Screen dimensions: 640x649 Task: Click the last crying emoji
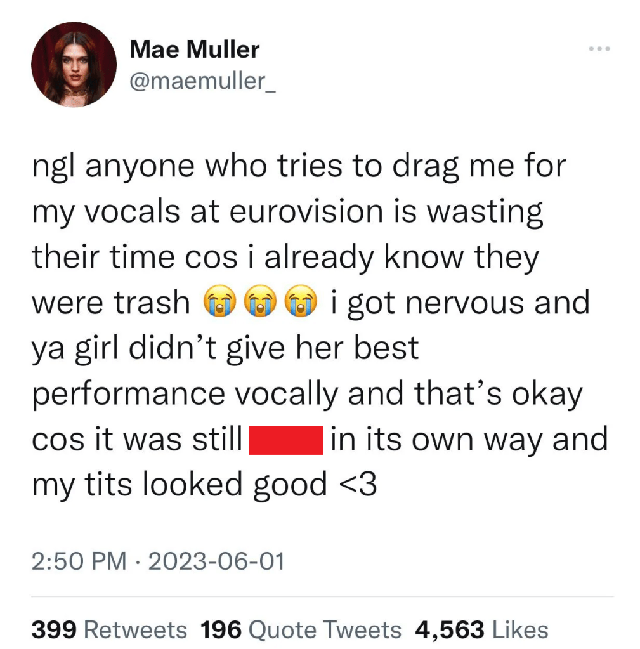pos(301,303)
